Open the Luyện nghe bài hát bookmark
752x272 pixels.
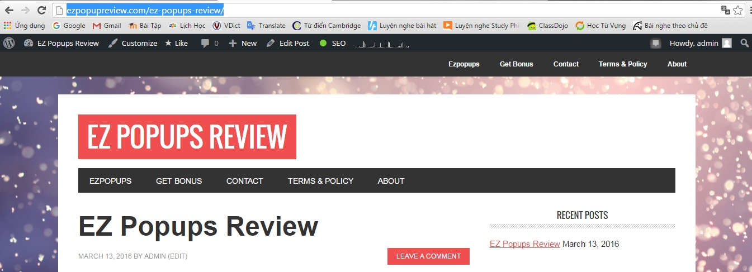point(402,25)
